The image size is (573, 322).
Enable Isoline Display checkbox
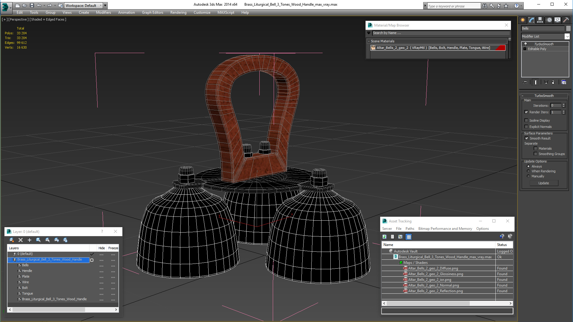[x=526, y=120]
